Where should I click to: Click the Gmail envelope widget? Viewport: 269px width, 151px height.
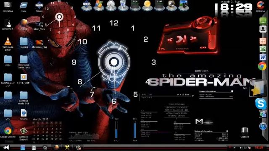point(199,121)
